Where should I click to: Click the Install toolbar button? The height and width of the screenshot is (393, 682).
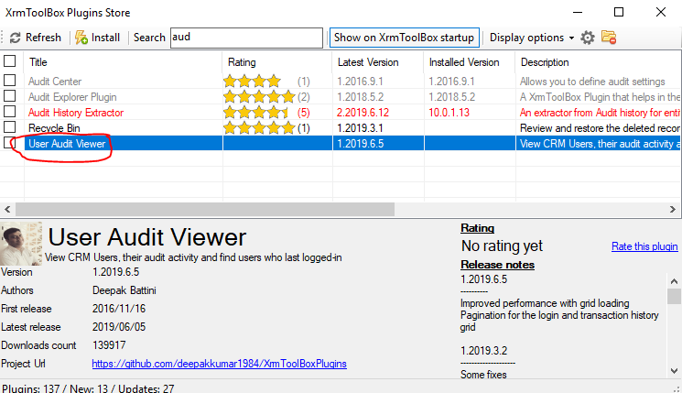tap(97, 38)
